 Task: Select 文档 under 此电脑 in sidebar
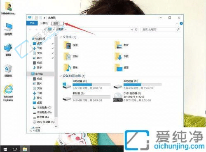[37, 88]
